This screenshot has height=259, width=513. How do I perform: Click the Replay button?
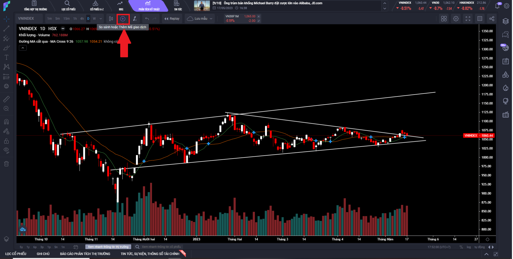pyautogui.click(x=172, y=19)
